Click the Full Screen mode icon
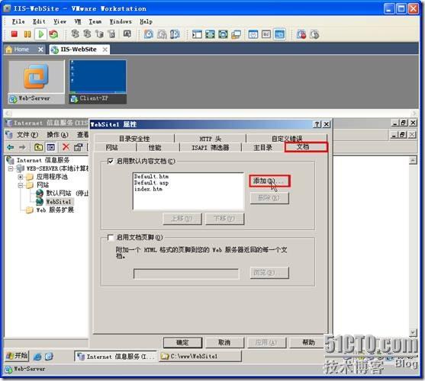This screenshot has height=381, width=425. [x=211, y=34]
